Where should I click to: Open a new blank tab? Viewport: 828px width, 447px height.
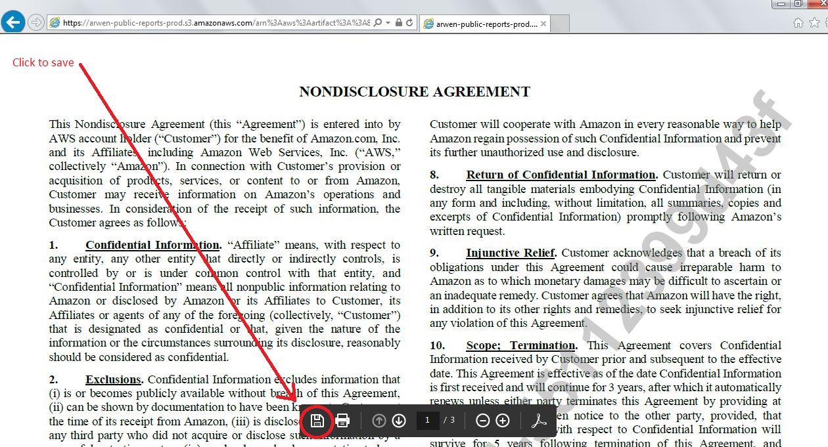(x=560, y=24)
